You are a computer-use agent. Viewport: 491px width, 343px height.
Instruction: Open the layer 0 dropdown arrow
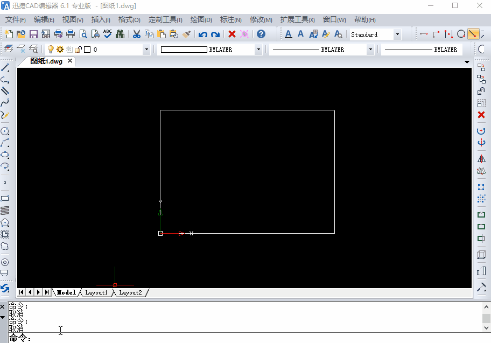click(x=146, y=49)
